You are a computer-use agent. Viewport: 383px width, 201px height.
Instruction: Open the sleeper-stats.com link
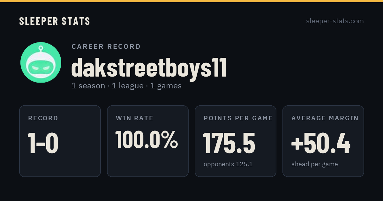tap(335, 21)
